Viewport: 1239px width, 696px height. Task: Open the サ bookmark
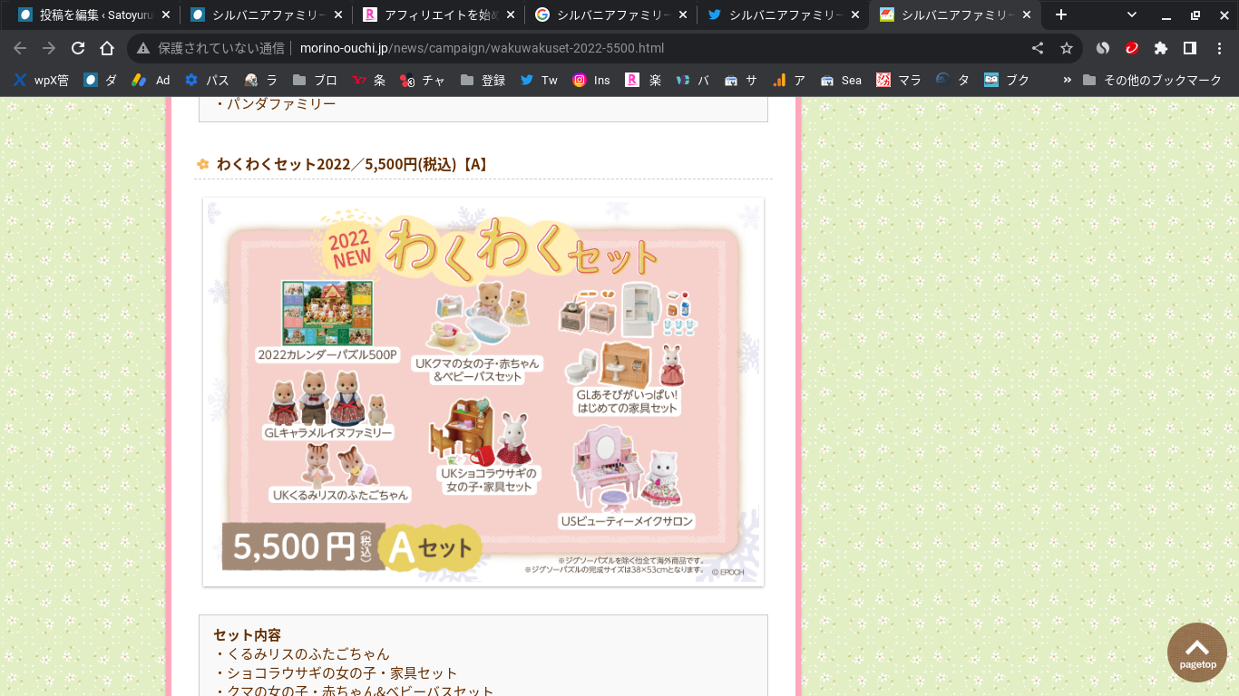click(x=742, y=80)
